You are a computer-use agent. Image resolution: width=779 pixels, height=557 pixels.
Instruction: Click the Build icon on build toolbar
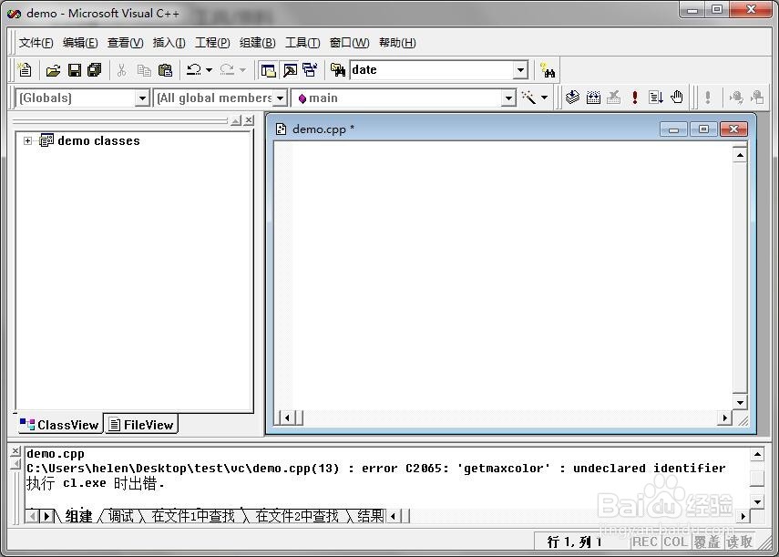(593, 98)
